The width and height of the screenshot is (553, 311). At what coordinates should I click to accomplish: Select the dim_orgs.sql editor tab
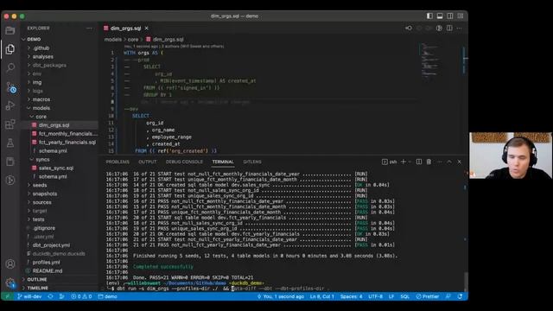point(126,29)
